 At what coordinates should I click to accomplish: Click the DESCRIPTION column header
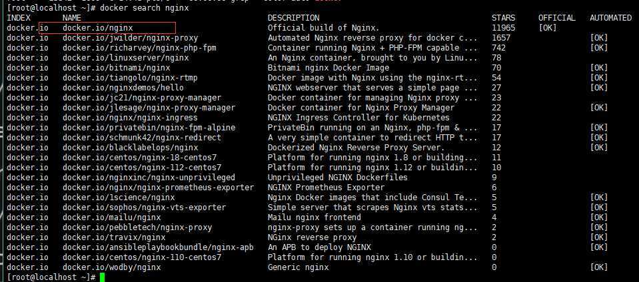point(293,18)
